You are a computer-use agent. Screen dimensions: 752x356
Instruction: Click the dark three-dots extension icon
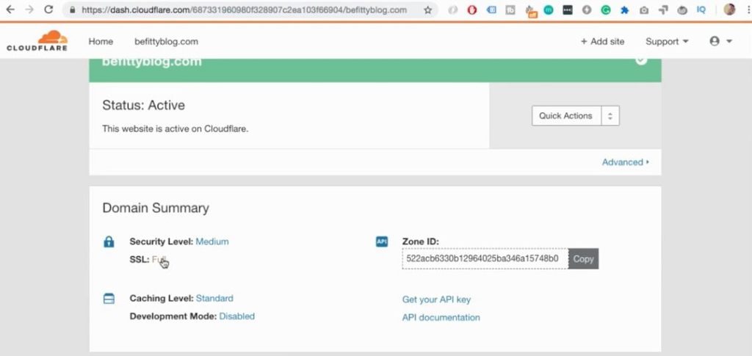point(568,10)
